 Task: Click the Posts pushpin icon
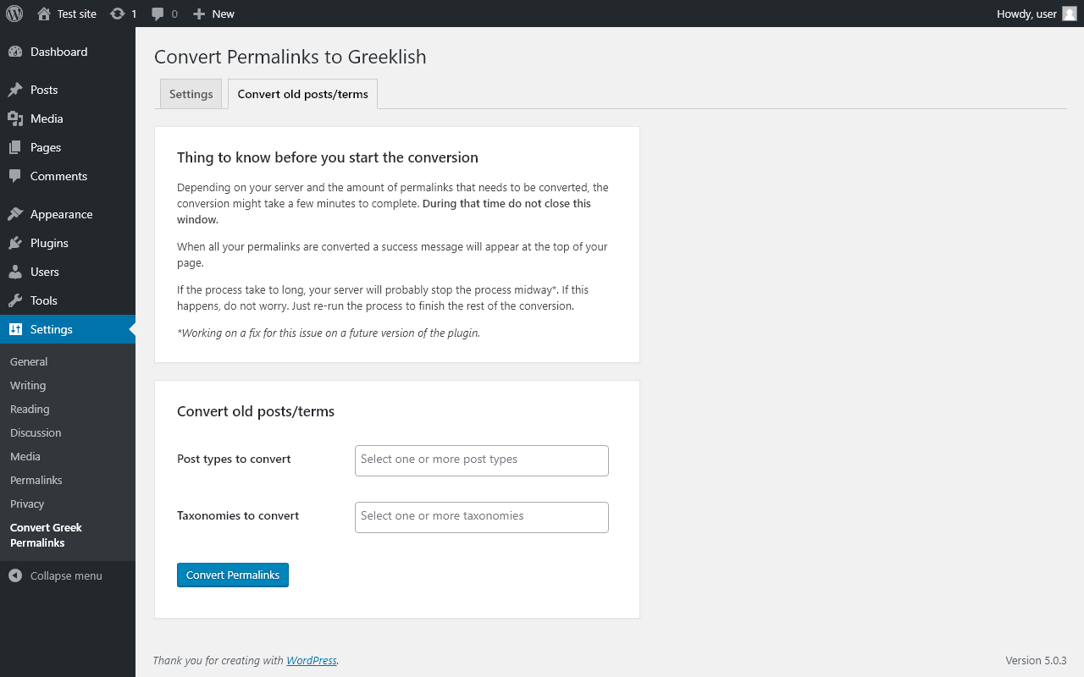tap(15, 90)
